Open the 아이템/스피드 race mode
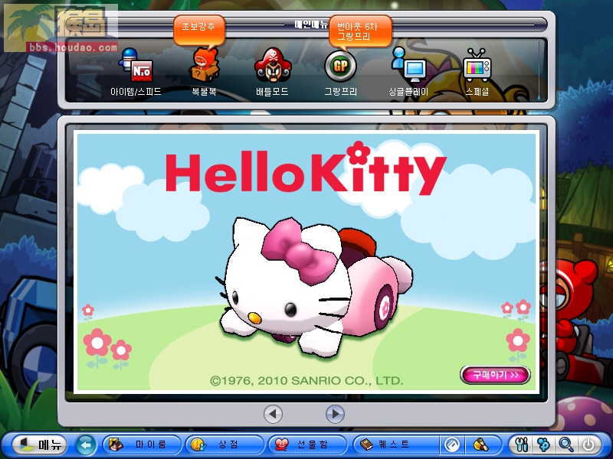613x459 pixels. click(x=136, y=72)
